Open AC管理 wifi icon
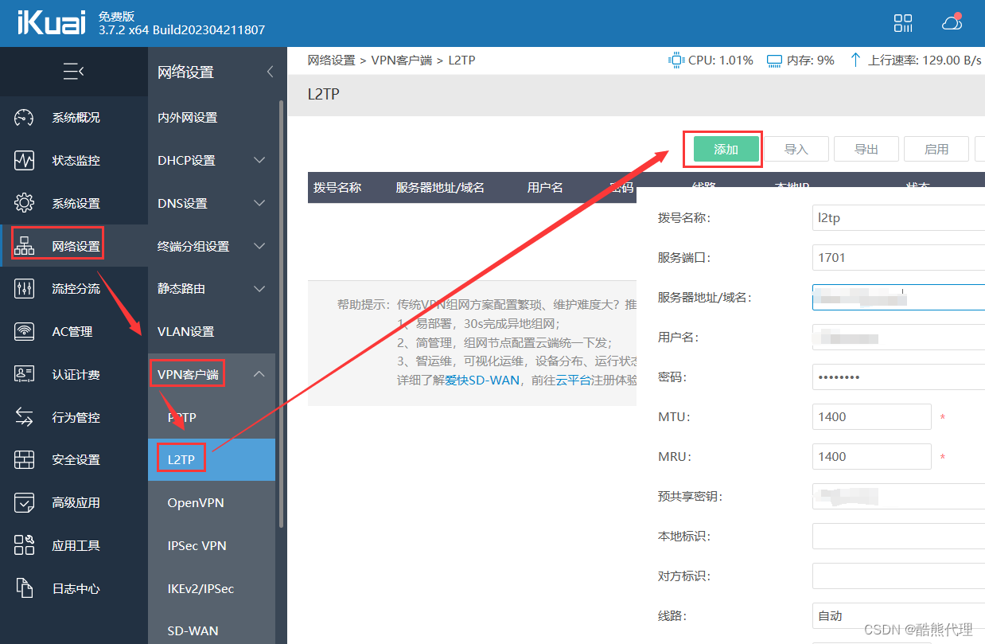This screenshot has width=985, height=644. point(25,331)
